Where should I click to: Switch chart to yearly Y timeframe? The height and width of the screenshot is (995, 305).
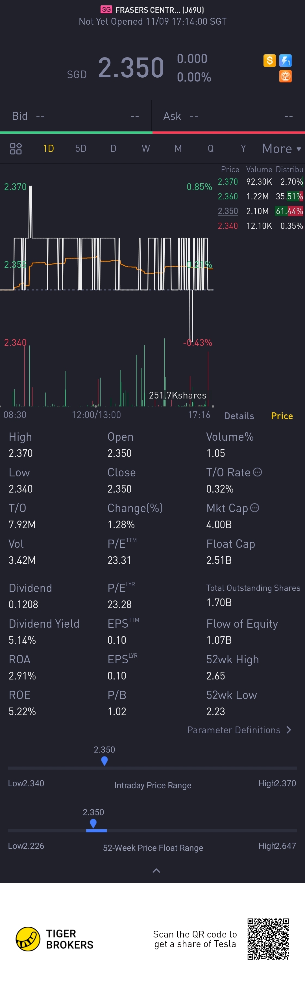point(243,149)
